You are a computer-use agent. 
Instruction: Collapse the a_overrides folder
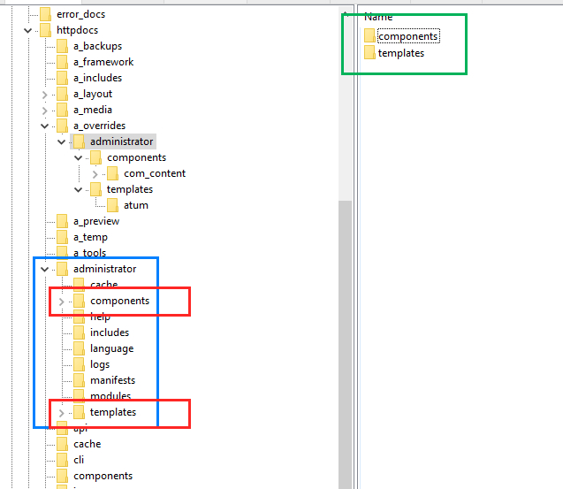point(45,126)
